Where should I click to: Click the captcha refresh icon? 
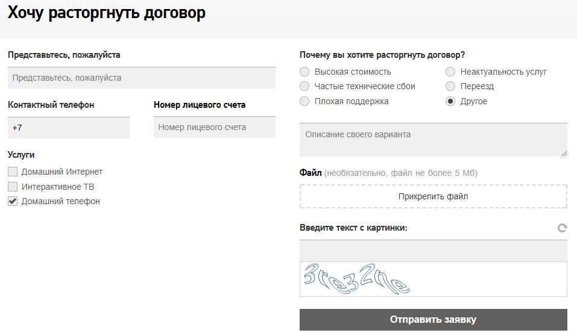point(562,228)
